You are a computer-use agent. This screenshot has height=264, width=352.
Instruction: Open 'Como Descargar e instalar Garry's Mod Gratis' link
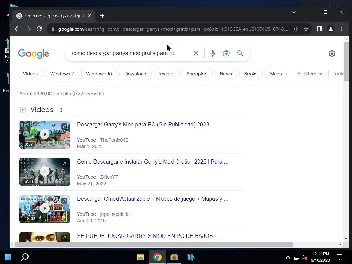coord(153,162)
